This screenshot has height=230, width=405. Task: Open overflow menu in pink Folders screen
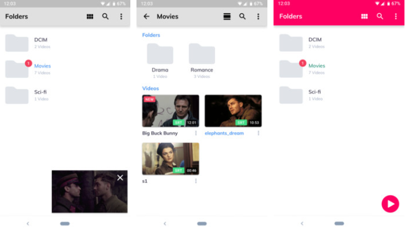point(396,17)
